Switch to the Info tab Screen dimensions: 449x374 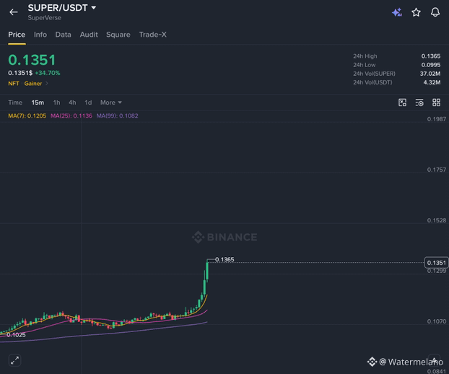pos(40,35)
